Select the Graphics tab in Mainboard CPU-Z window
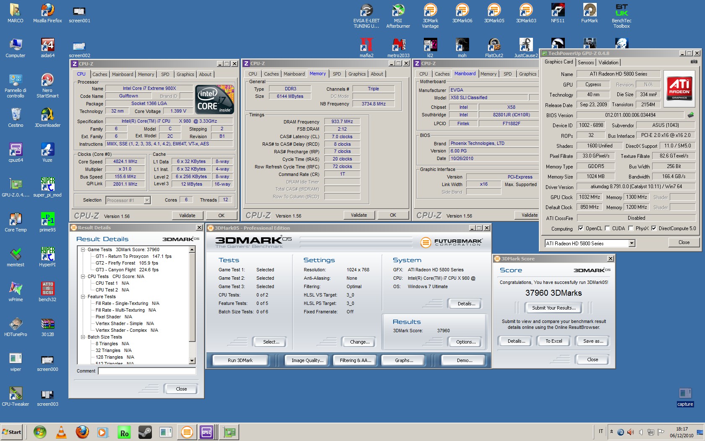Viewport: 705px width, 441px height. [527, 74]
